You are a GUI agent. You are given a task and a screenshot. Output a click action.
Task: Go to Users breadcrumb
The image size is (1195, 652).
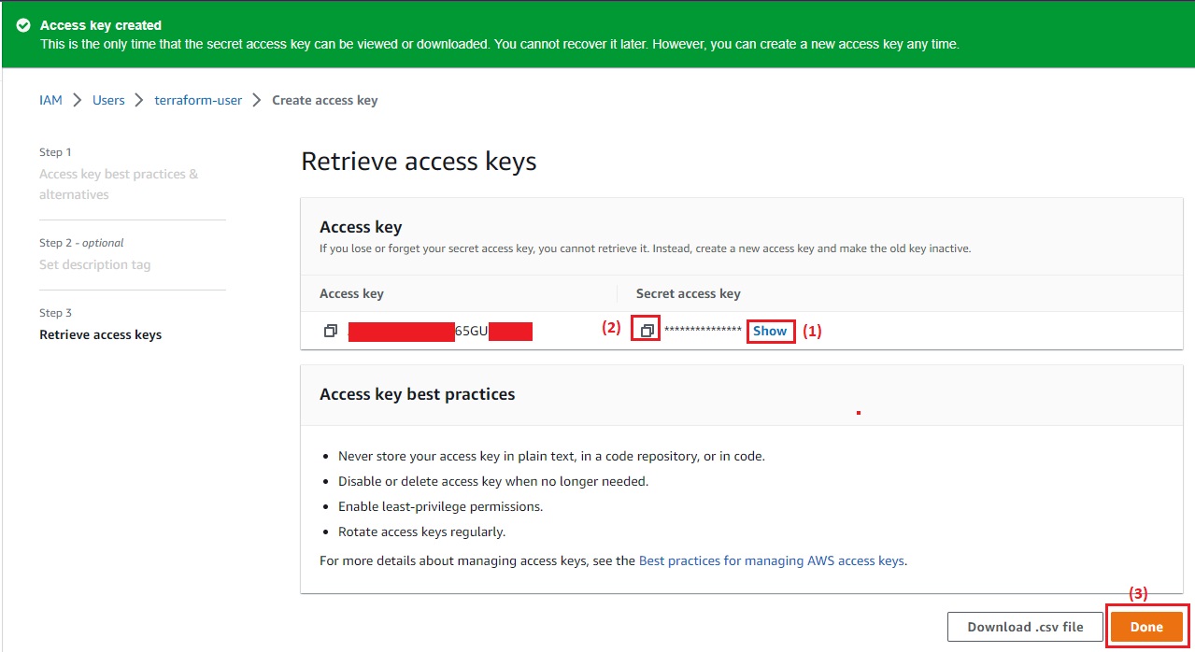108,100
